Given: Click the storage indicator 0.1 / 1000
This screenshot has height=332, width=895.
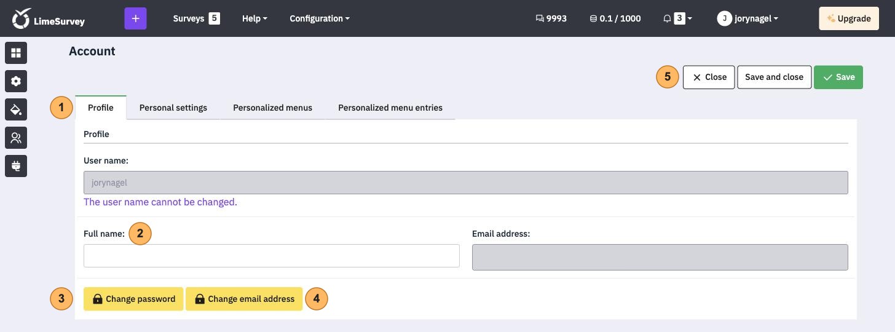Looking at the screenshot, I should (615, 18).
